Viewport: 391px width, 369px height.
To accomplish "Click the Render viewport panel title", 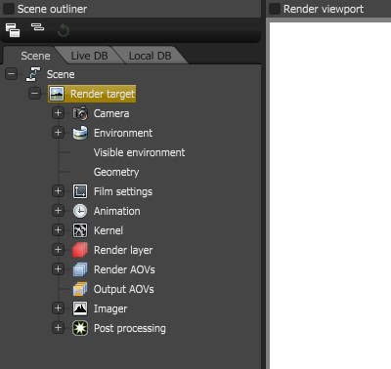I will click(324, 9).
